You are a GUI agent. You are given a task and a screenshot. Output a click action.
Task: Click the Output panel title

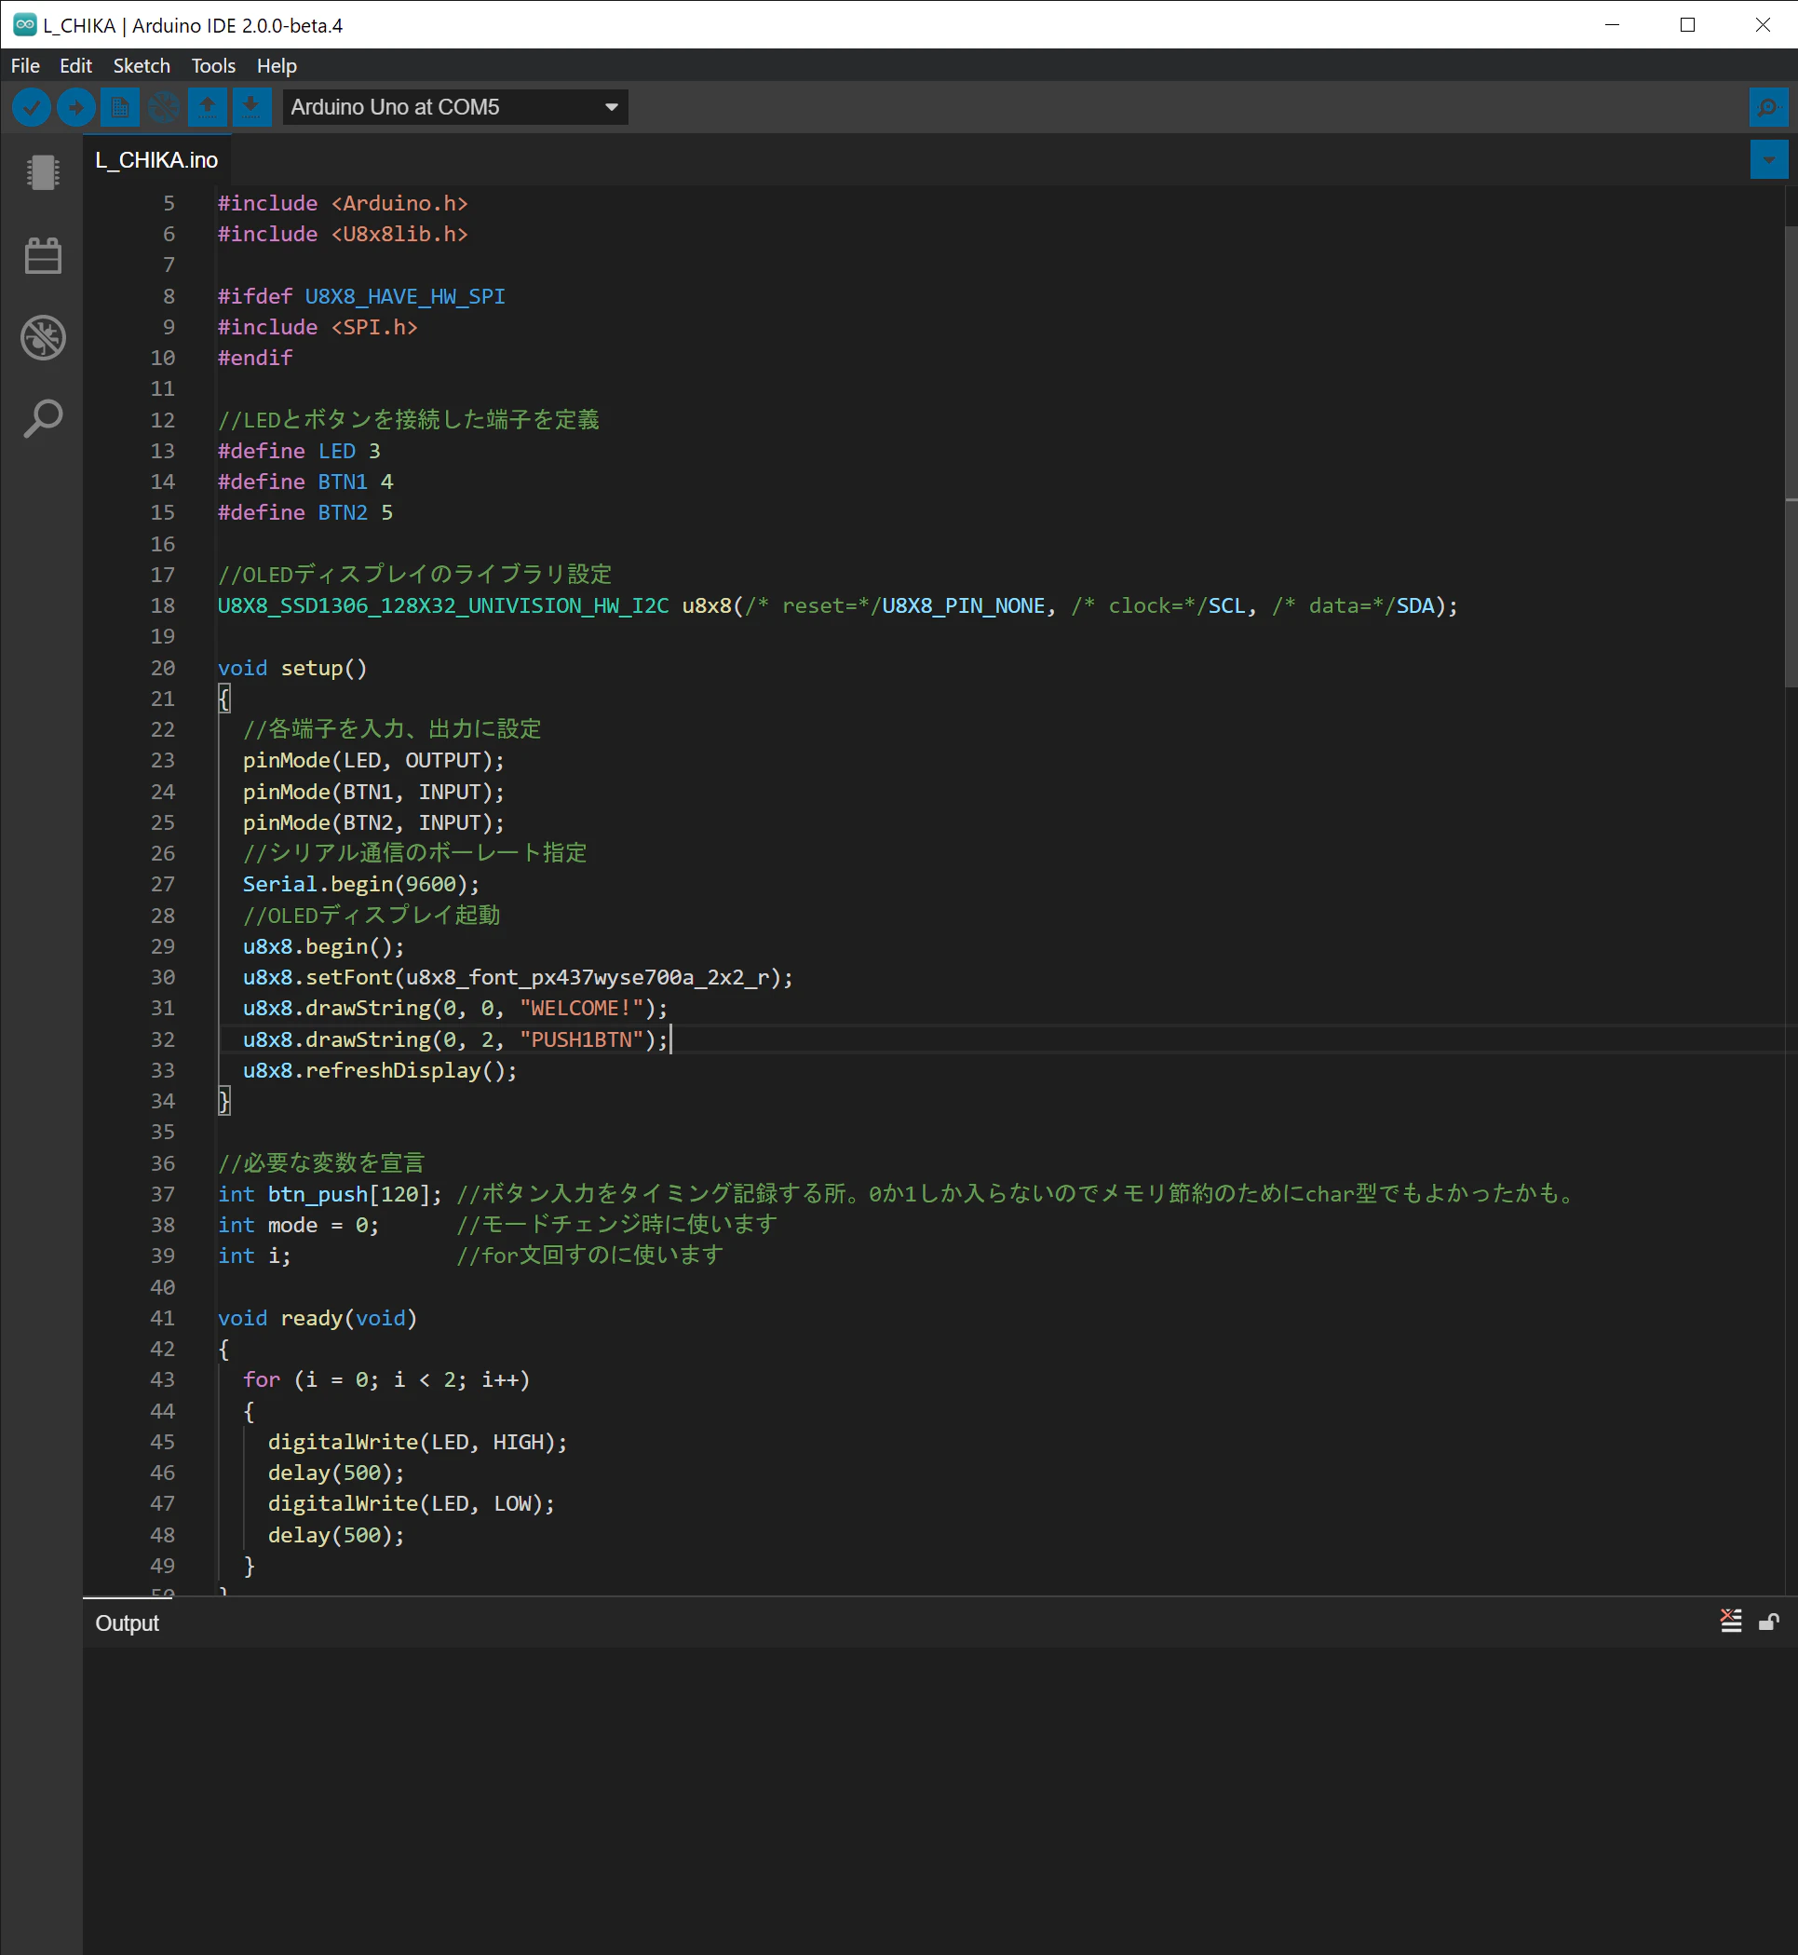pyautogui.click(x=128, y=1623)
